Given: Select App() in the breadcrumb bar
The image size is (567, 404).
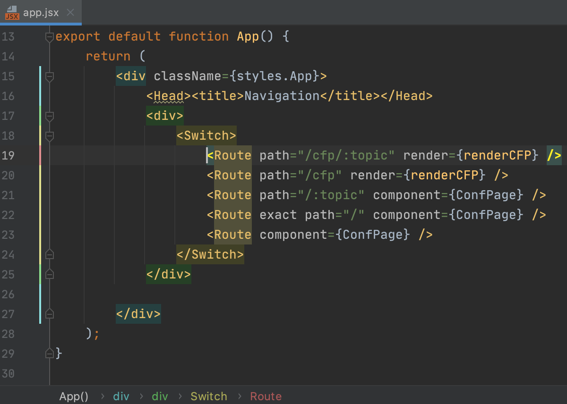Looking at the screenshot, I should coord(74,396).
